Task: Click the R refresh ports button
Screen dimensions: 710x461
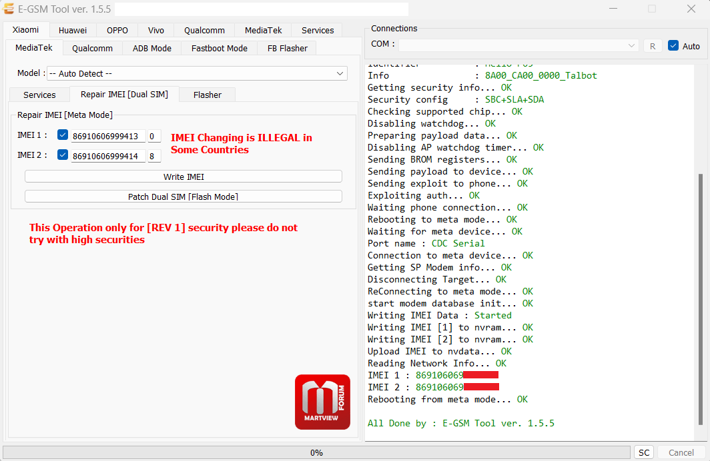Action: coord(653,46)
